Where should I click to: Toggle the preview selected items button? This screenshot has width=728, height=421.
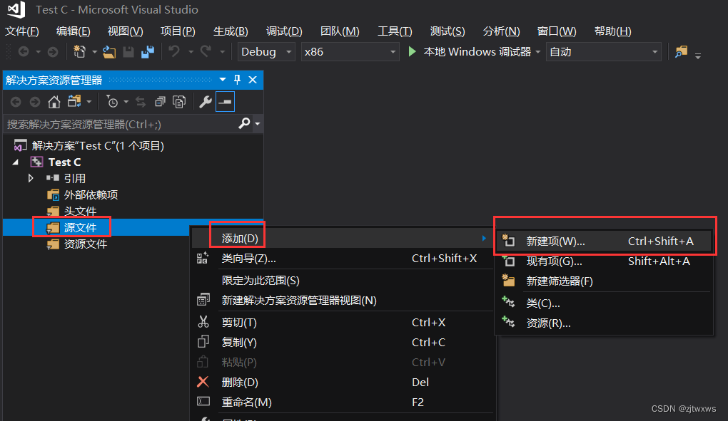click(x=225, y=102)
